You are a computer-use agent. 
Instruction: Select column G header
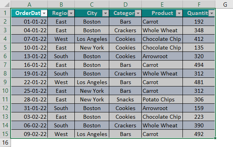[225, 4]
